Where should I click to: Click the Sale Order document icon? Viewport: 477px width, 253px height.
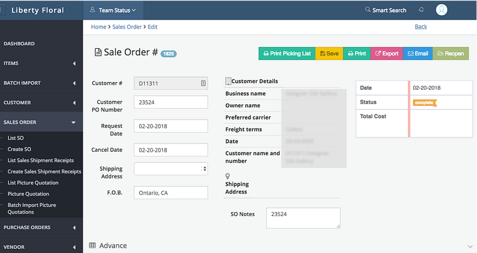coord(98,52)
